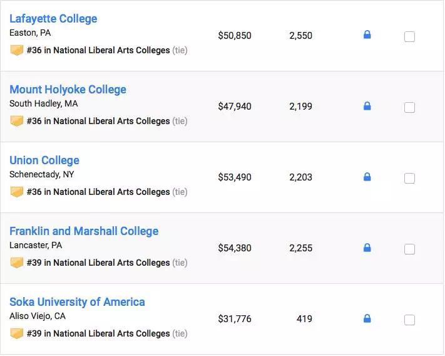Click the ranking badge icon under Mount Holyoke
This screenshot has height=356, width=445.
[17, 121]
